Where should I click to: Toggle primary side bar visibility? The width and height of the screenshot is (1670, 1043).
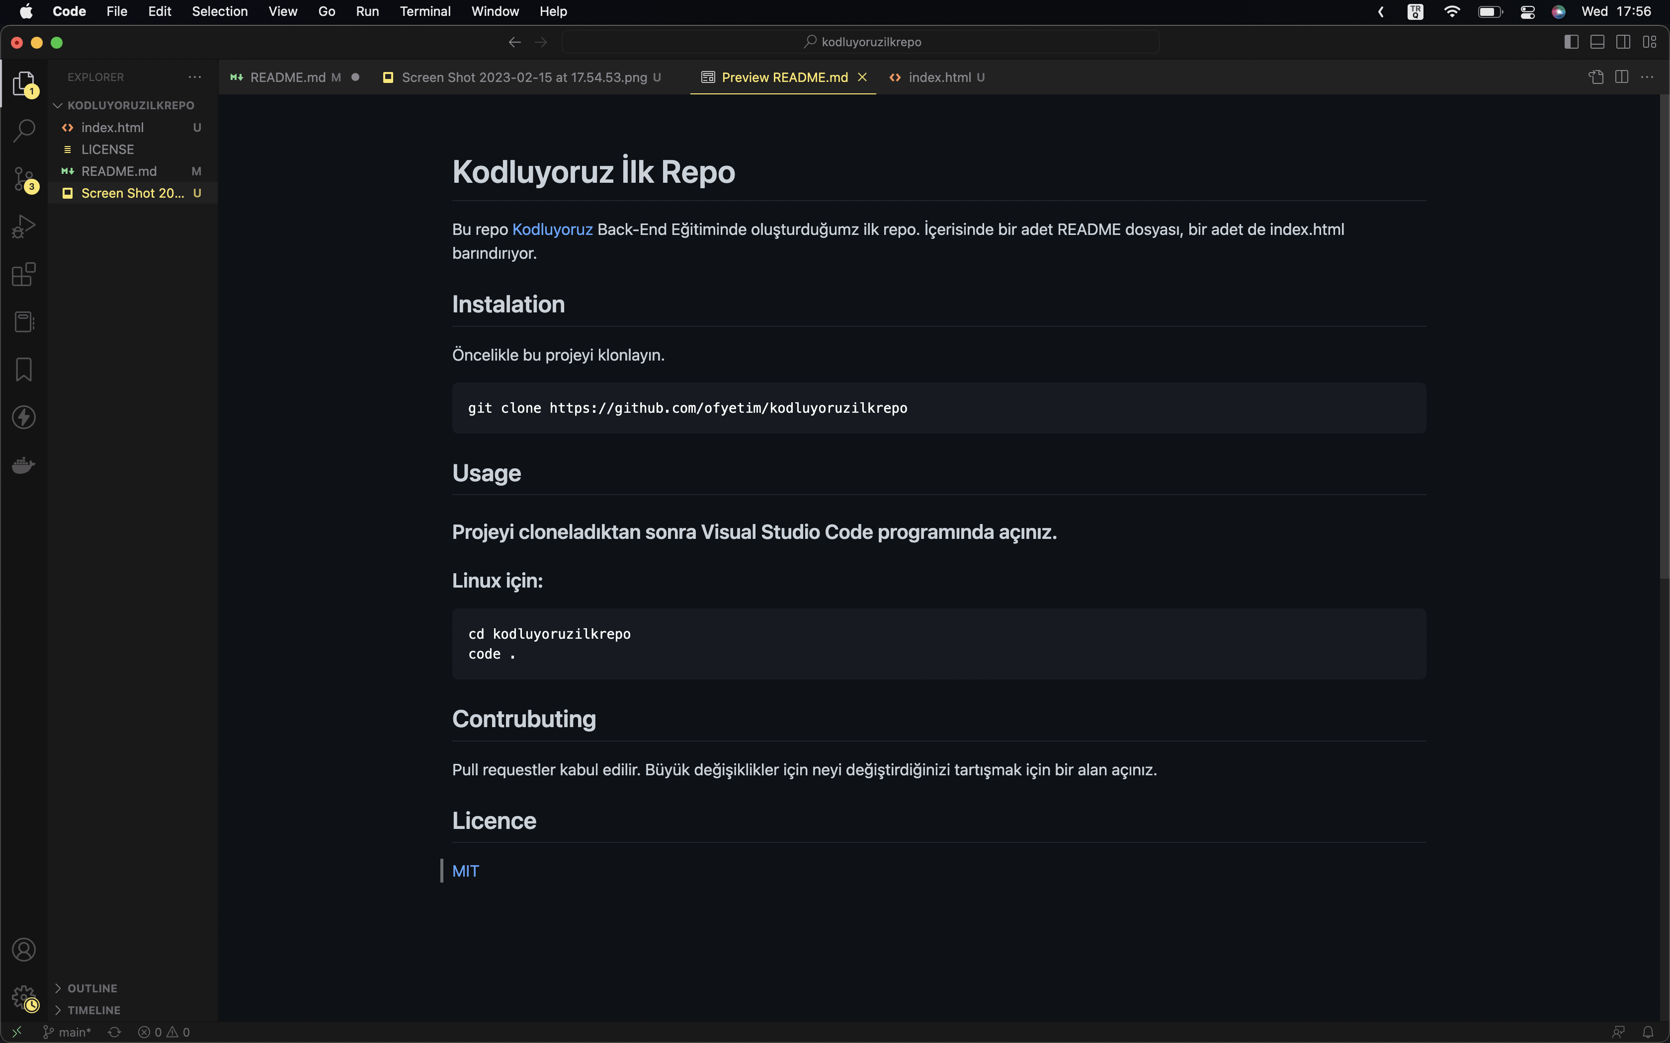[1571, 42]
